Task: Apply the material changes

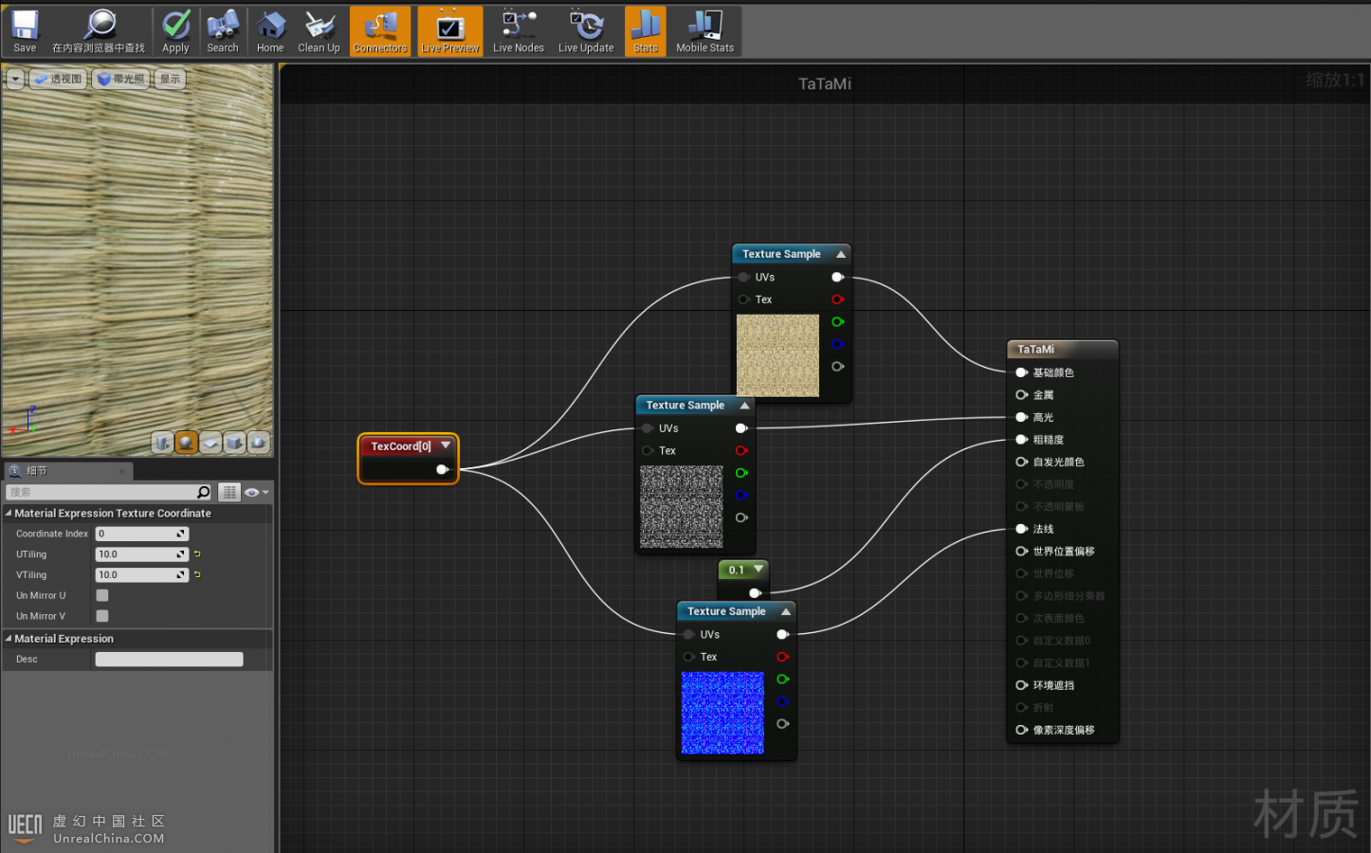Action: click(175, 31)
